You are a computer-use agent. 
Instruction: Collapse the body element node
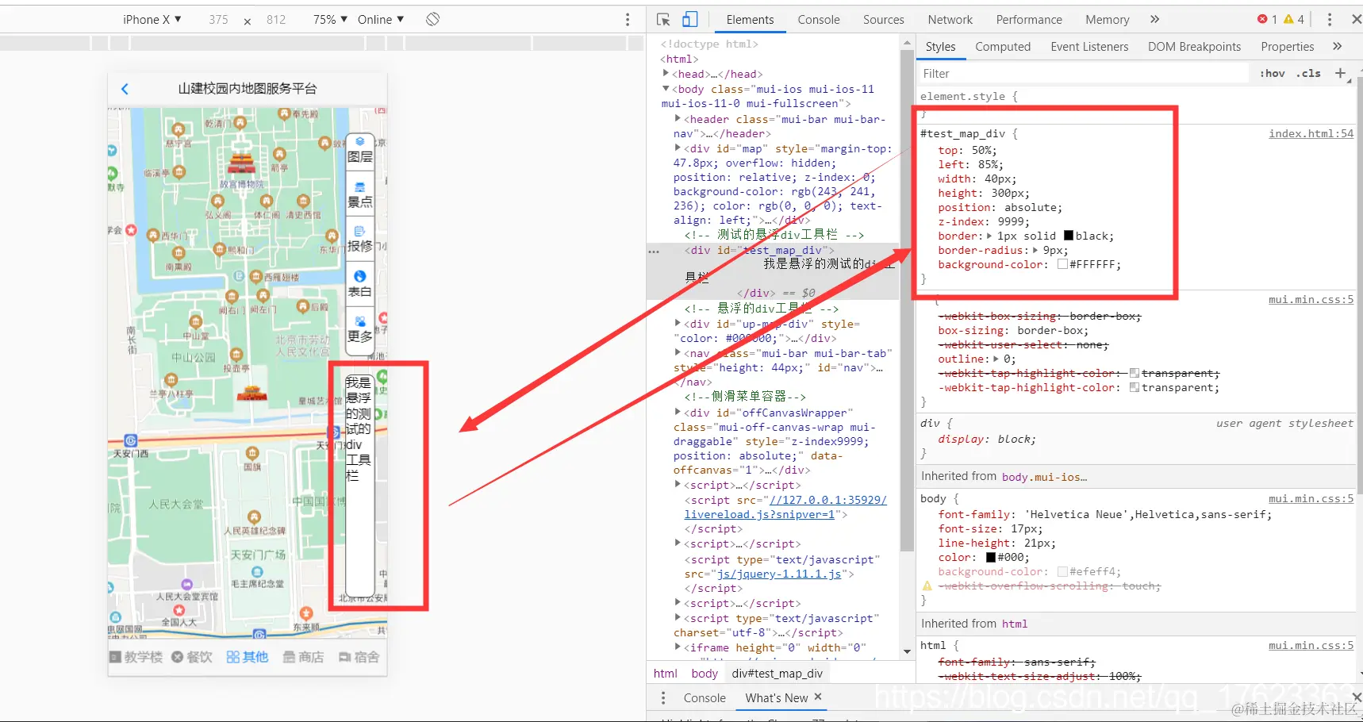click(x=666, y=89)
